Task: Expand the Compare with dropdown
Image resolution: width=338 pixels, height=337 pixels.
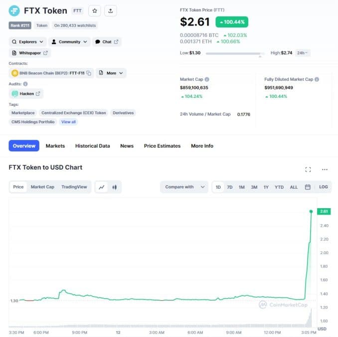Action: pos(184,187)
